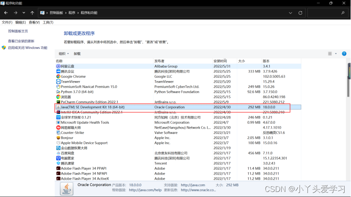Click the Java logo in details pane
This screenshot has height=197, width=351.
pos(66,189)
